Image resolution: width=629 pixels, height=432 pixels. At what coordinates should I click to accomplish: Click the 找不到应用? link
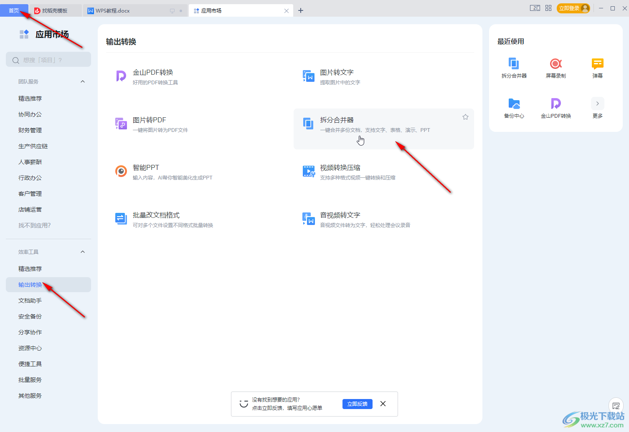tap(34, 225)
